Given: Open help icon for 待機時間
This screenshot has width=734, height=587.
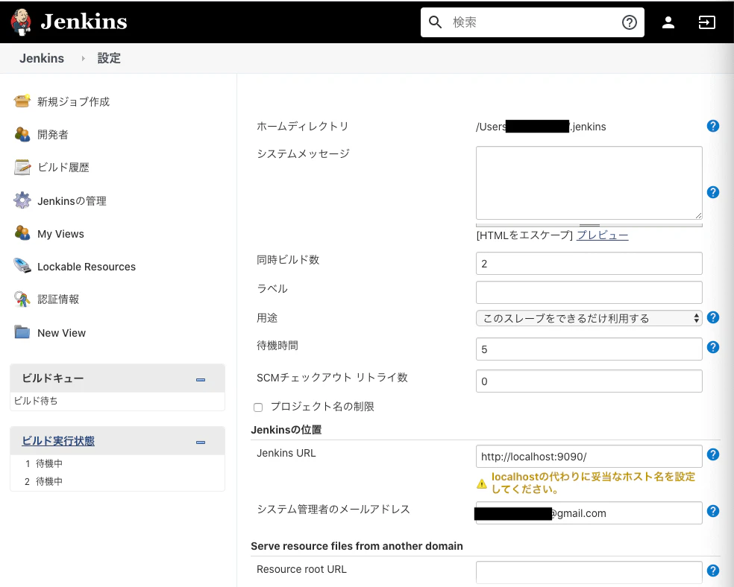Looking at the screenshot, I should tap(713, 347).
